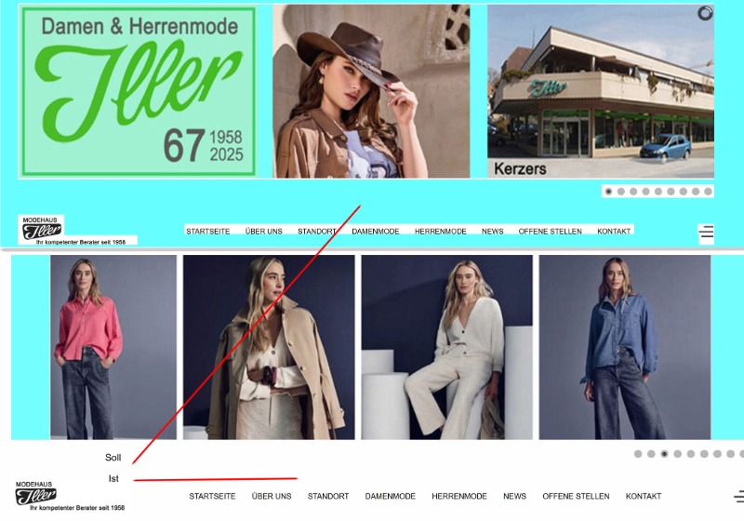
Task: Click the Kerzers store building photo
Action: tap(601, 91)
